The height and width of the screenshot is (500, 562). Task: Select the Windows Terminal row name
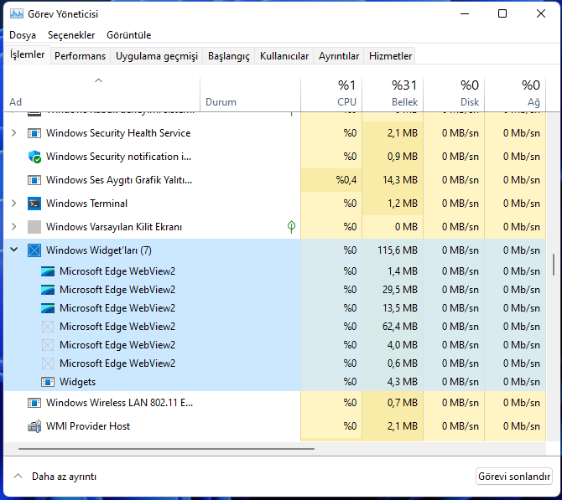tap(86, 204)
